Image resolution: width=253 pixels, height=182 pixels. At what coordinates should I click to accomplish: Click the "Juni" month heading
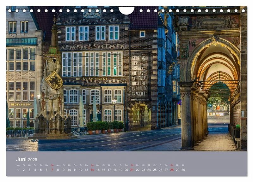[x=21, y=159]
